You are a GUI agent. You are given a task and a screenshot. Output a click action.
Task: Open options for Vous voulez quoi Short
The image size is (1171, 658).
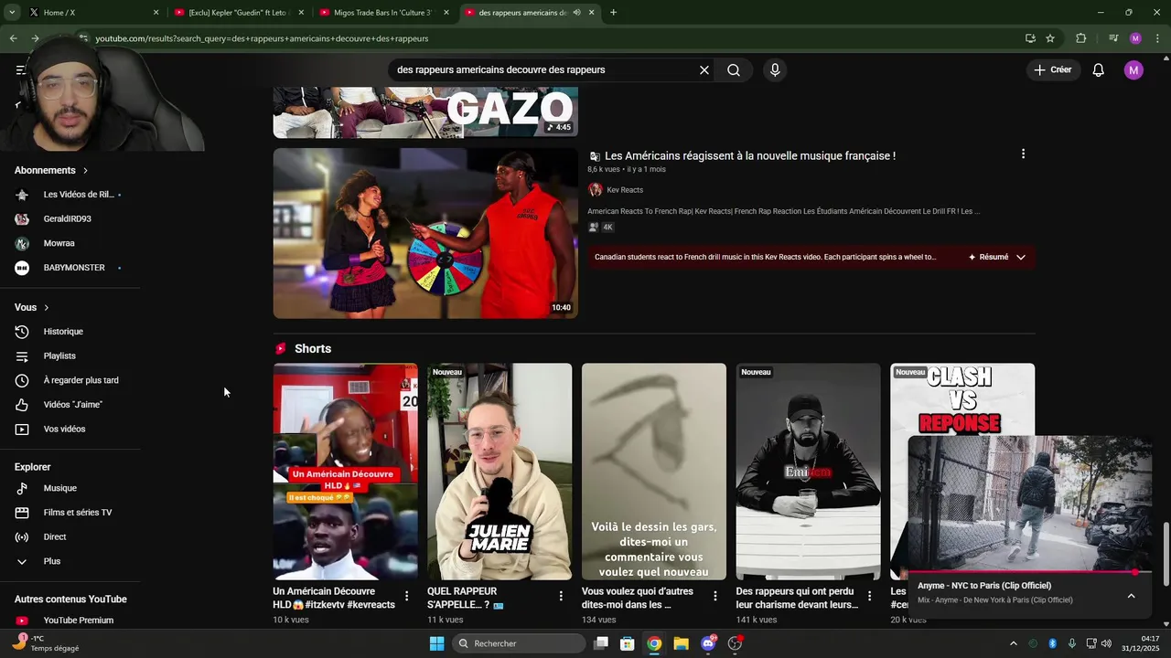(715, 596)
